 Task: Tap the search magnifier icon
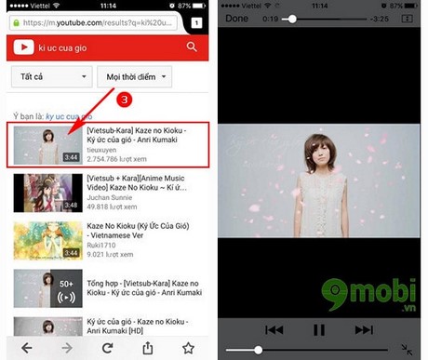point(192,47)
